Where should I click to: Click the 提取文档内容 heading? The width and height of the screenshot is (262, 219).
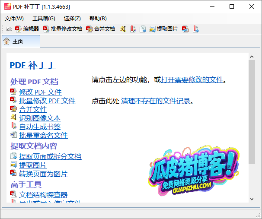tap(34, 146)
